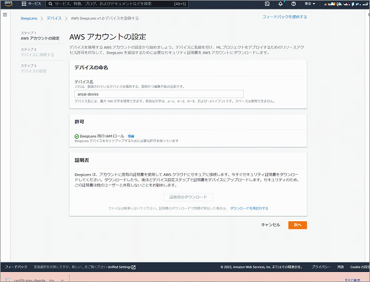Click the AWS アカウントの設定 page heading
The width and height of the screenshot is (370, 282).
coord(107,37)
